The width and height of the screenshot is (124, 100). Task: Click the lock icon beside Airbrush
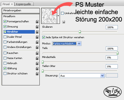(x=37, y=63)
